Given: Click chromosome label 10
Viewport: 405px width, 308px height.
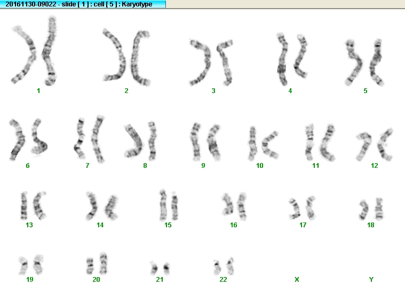Looking at the screenshot, I should pyautogui.click(x=259, y=166).
